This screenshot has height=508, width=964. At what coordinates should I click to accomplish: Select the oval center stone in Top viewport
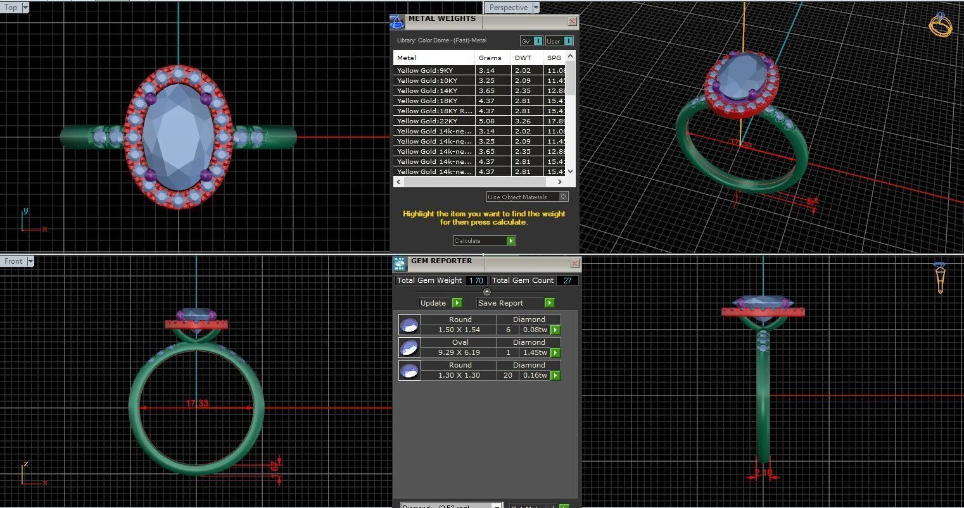point(177,137)
